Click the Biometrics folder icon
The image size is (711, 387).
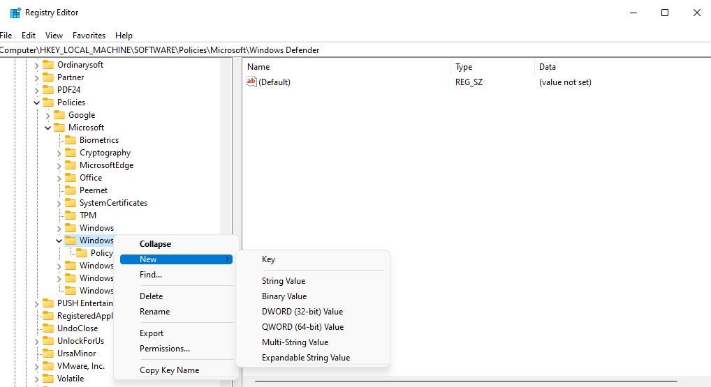coord(71,140)
